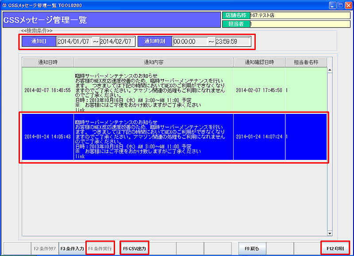Run search with F4 条件実行

pyautogui.click(x=100, y=248)
